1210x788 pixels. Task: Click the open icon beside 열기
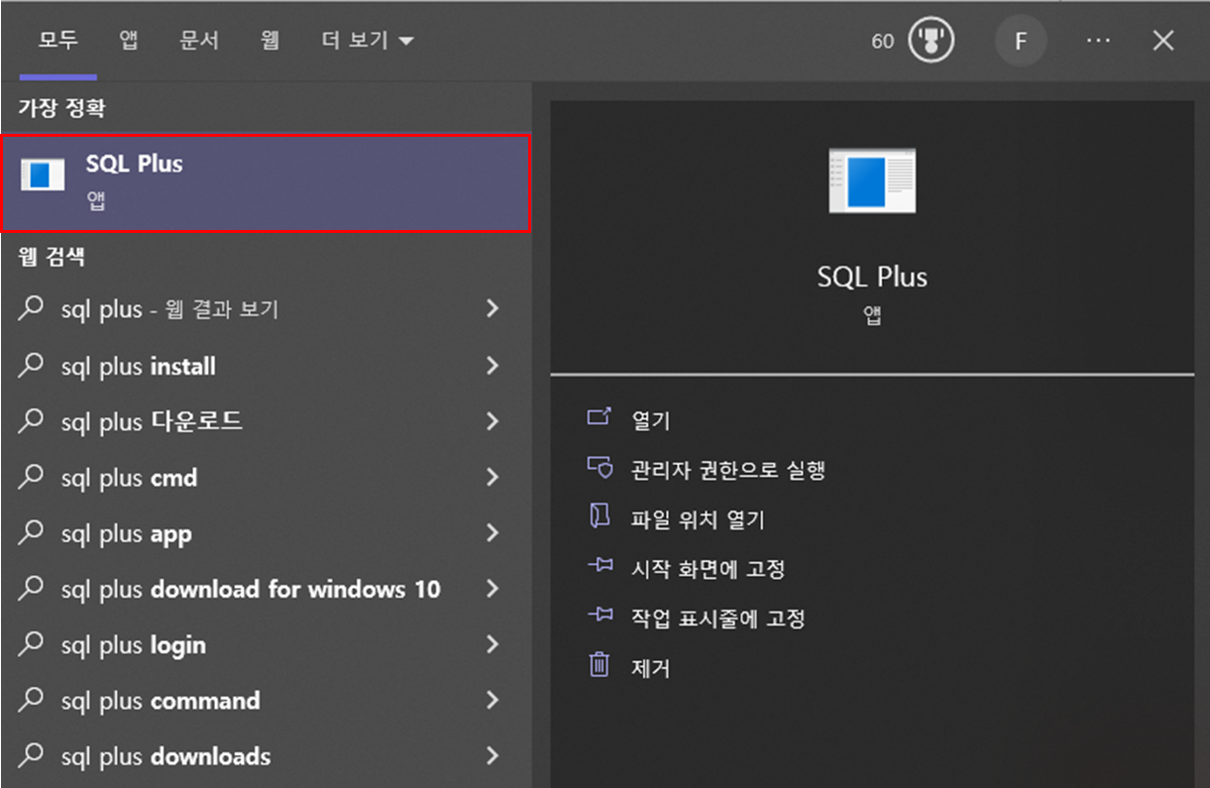pos(600,417)
